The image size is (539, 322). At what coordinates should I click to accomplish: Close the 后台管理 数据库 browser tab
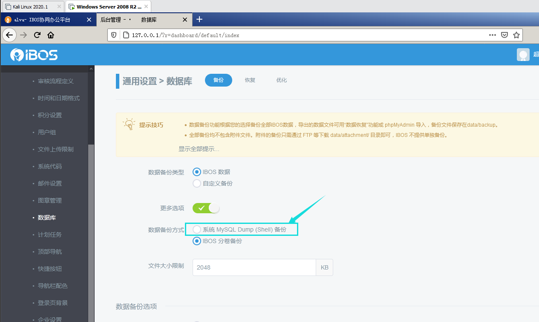click(x=184, y=20)
